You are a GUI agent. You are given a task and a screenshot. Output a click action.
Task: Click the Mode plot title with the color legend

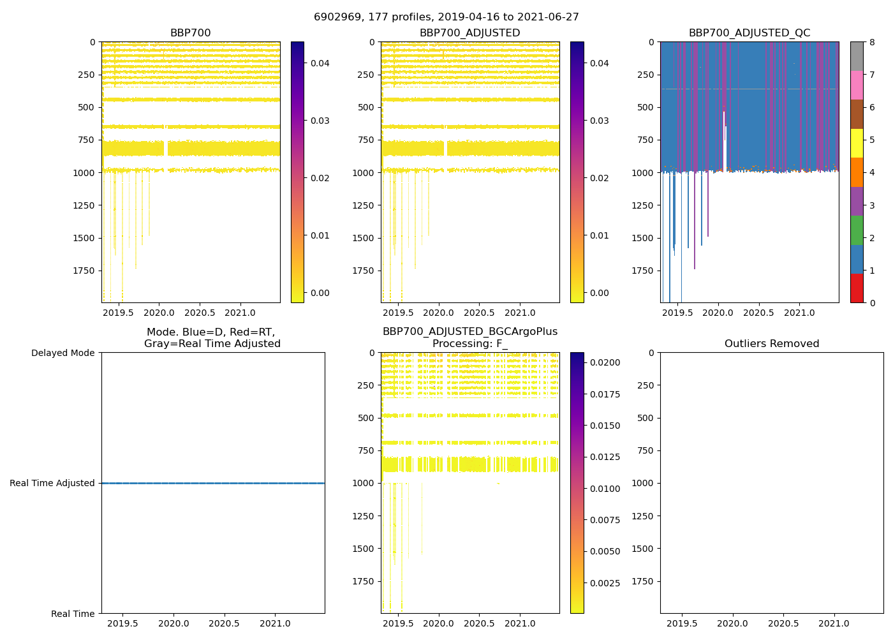212,338
